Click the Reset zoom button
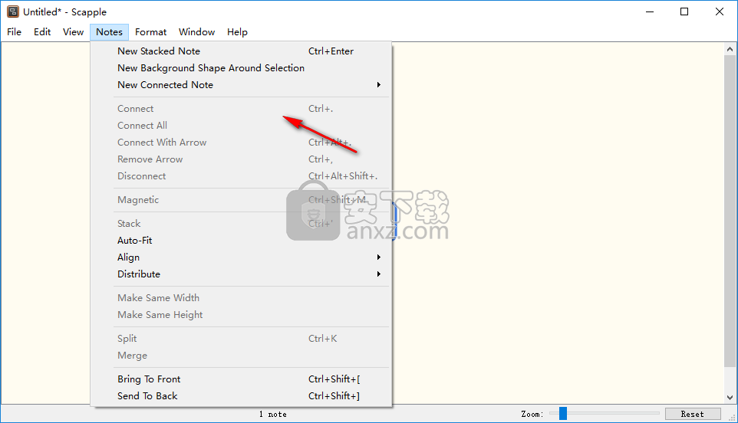This screenshot has width=738, height=423. [x=693, y=414]
